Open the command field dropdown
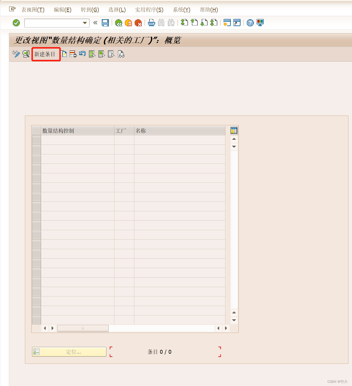The height and width of the screenshot is (386, 352). click(85, 23)
